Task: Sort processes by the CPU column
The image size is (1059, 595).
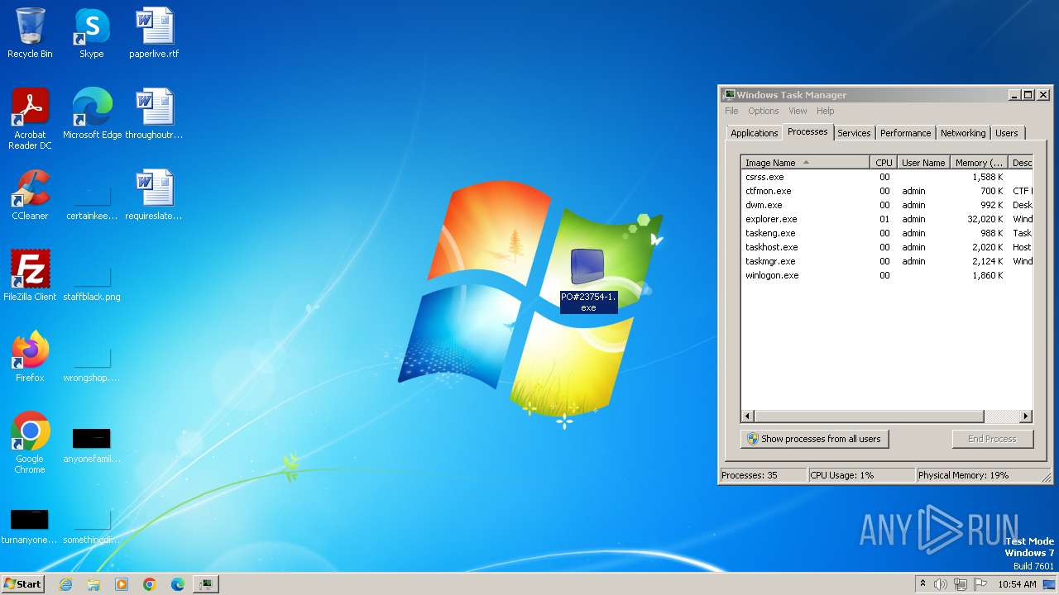Action: click(884, 163)
